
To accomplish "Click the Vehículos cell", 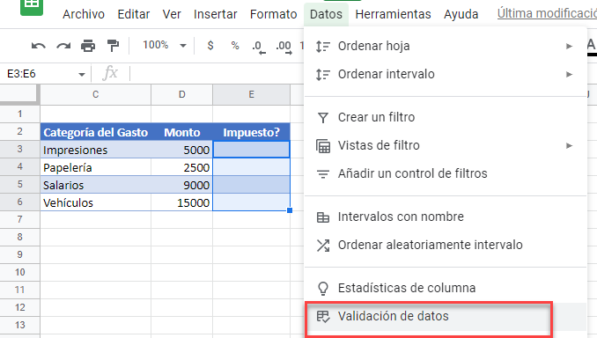I will (96, 202).
